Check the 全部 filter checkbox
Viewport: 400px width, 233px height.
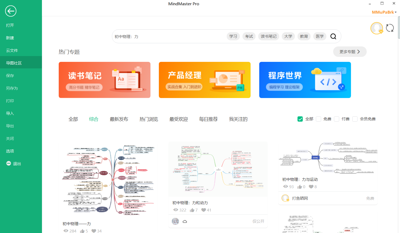(300, 119)
